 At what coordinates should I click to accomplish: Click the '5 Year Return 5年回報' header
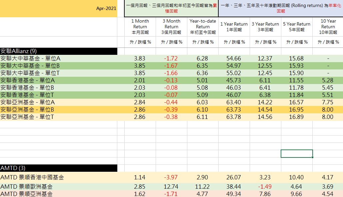click(297, 27)
